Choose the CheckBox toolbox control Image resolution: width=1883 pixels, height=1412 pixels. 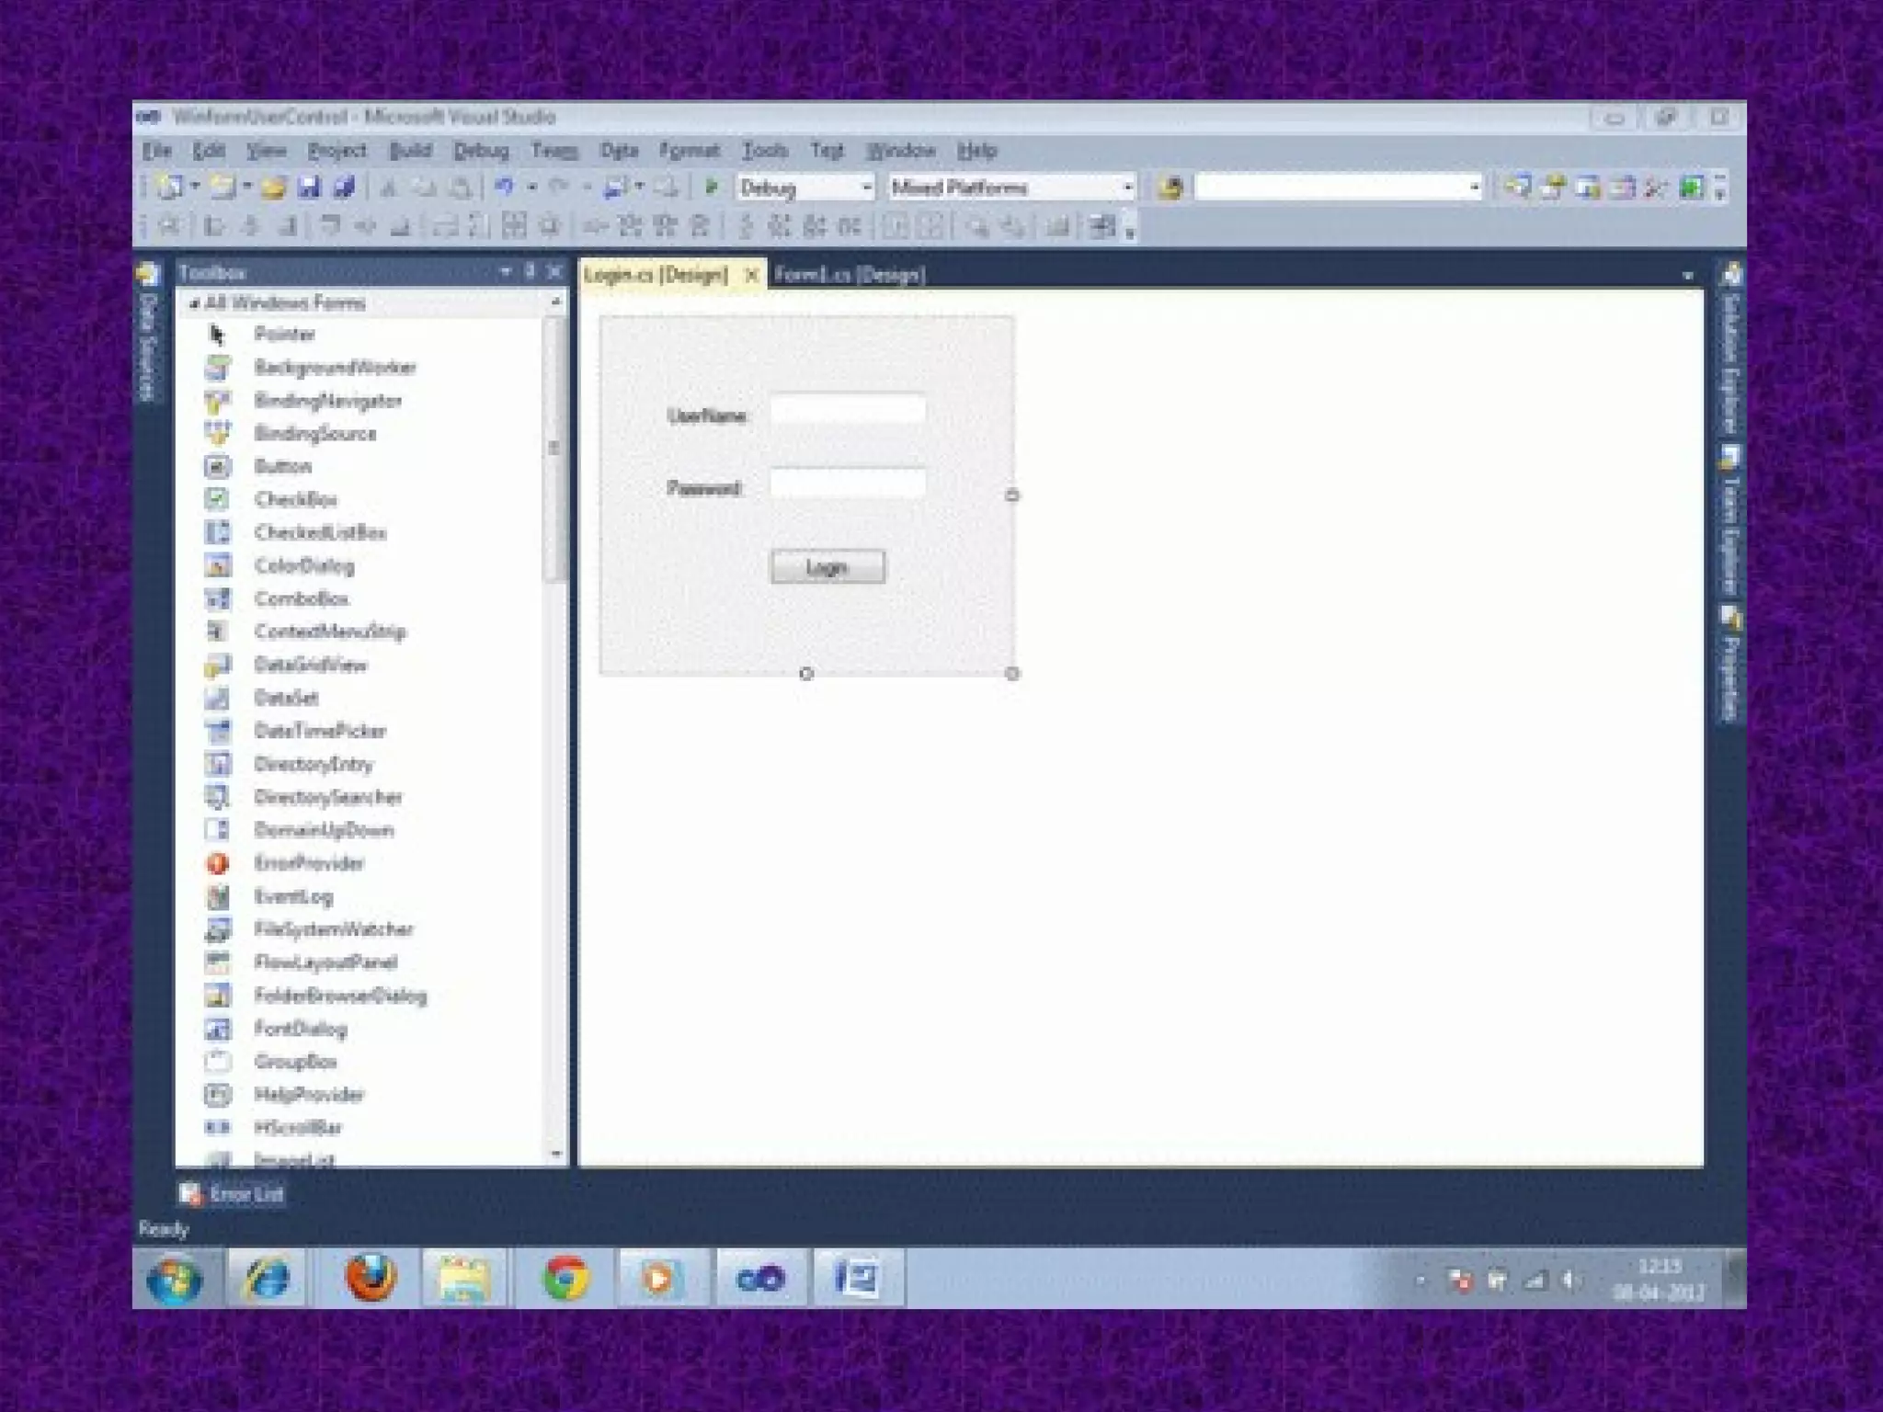point(295,499)
